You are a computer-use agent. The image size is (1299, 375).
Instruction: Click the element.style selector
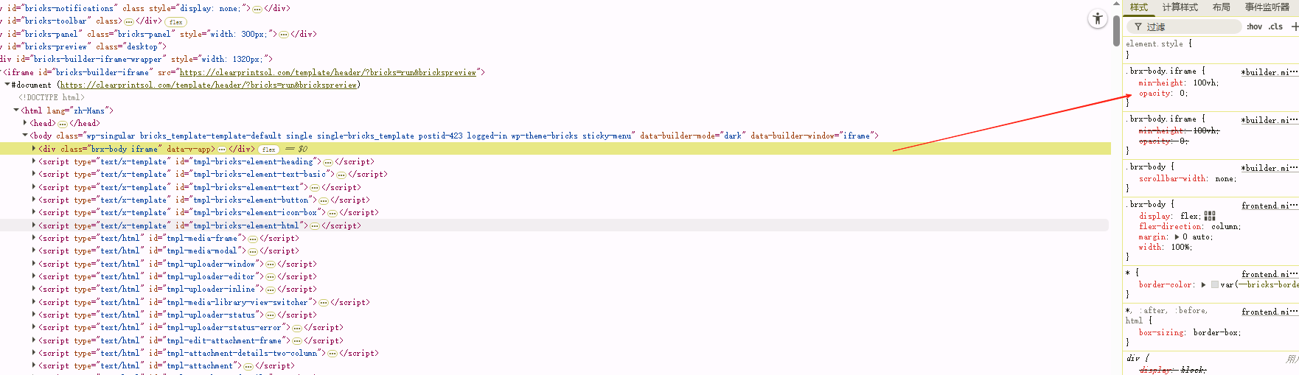pyautogui.click(x=1155, y=44)
